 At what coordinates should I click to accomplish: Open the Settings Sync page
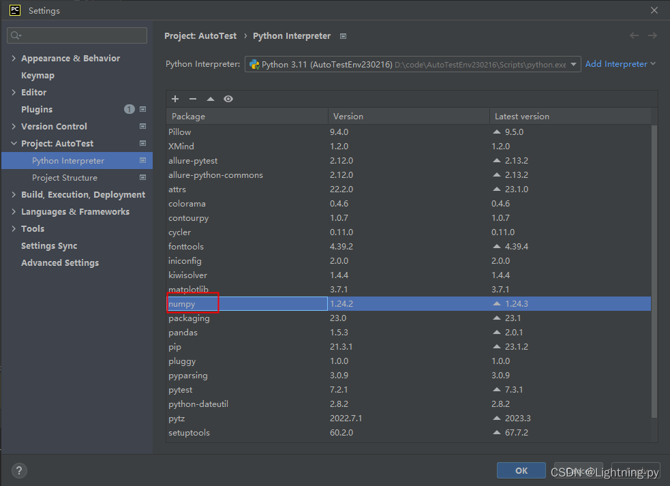click(x=49, y=246)
